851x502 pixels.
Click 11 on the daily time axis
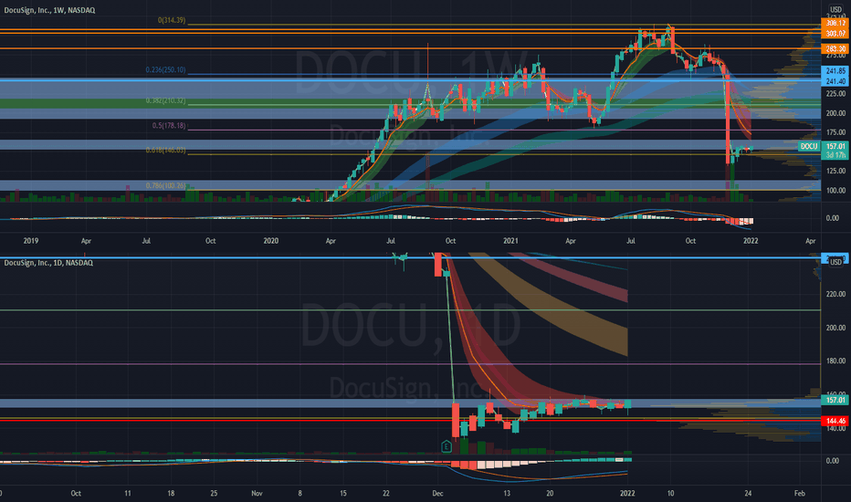point(128,493)
